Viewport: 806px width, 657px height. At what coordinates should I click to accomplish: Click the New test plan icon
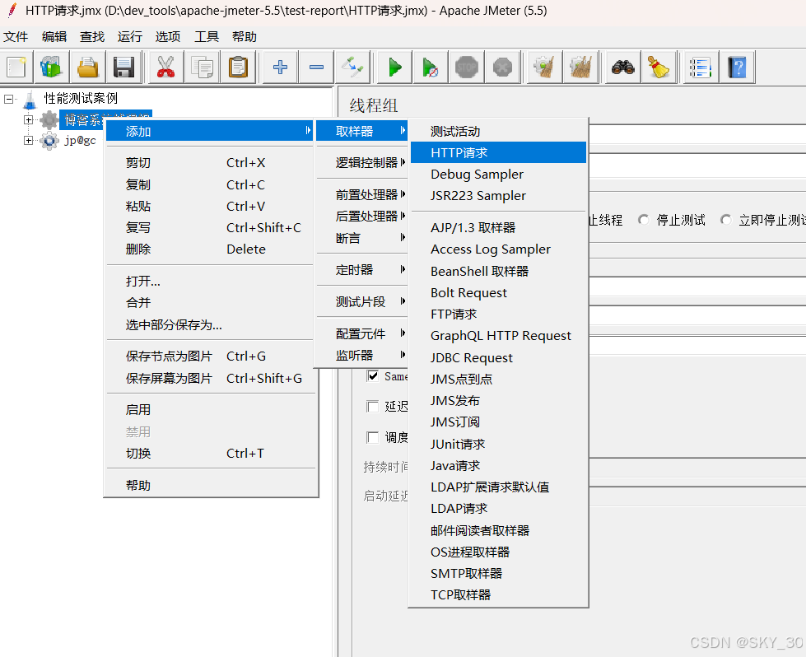(16, 68)
